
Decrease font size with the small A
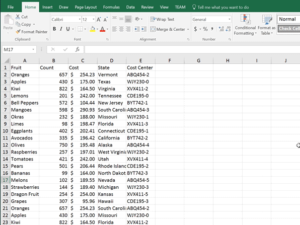[105, 20]
